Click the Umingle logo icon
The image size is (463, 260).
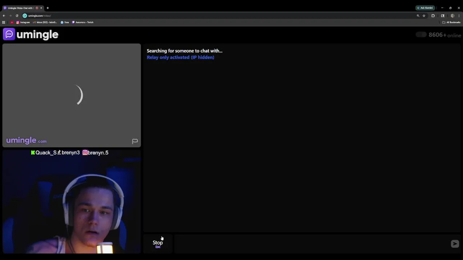click(x=9, y=34)
